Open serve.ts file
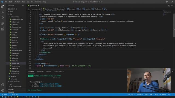Image resolution: width=175 pixels, height=98 pixels. (13, 76)
